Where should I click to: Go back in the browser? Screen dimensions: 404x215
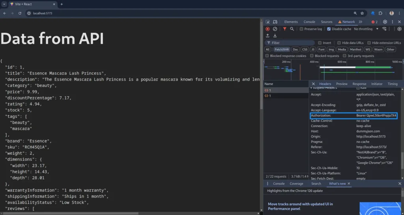5,13
